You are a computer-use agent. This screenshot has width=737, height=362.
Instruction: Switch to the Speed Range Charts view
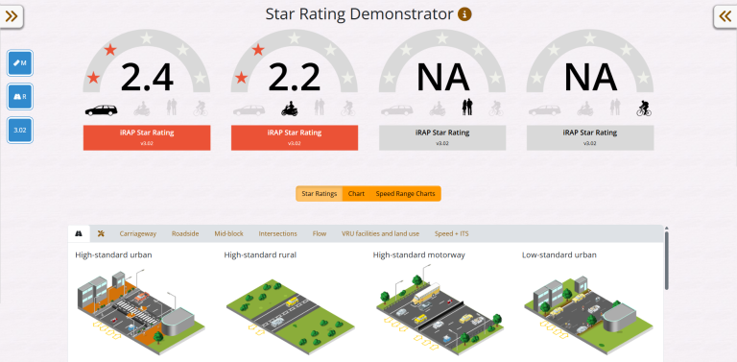(x=405, y=194)
